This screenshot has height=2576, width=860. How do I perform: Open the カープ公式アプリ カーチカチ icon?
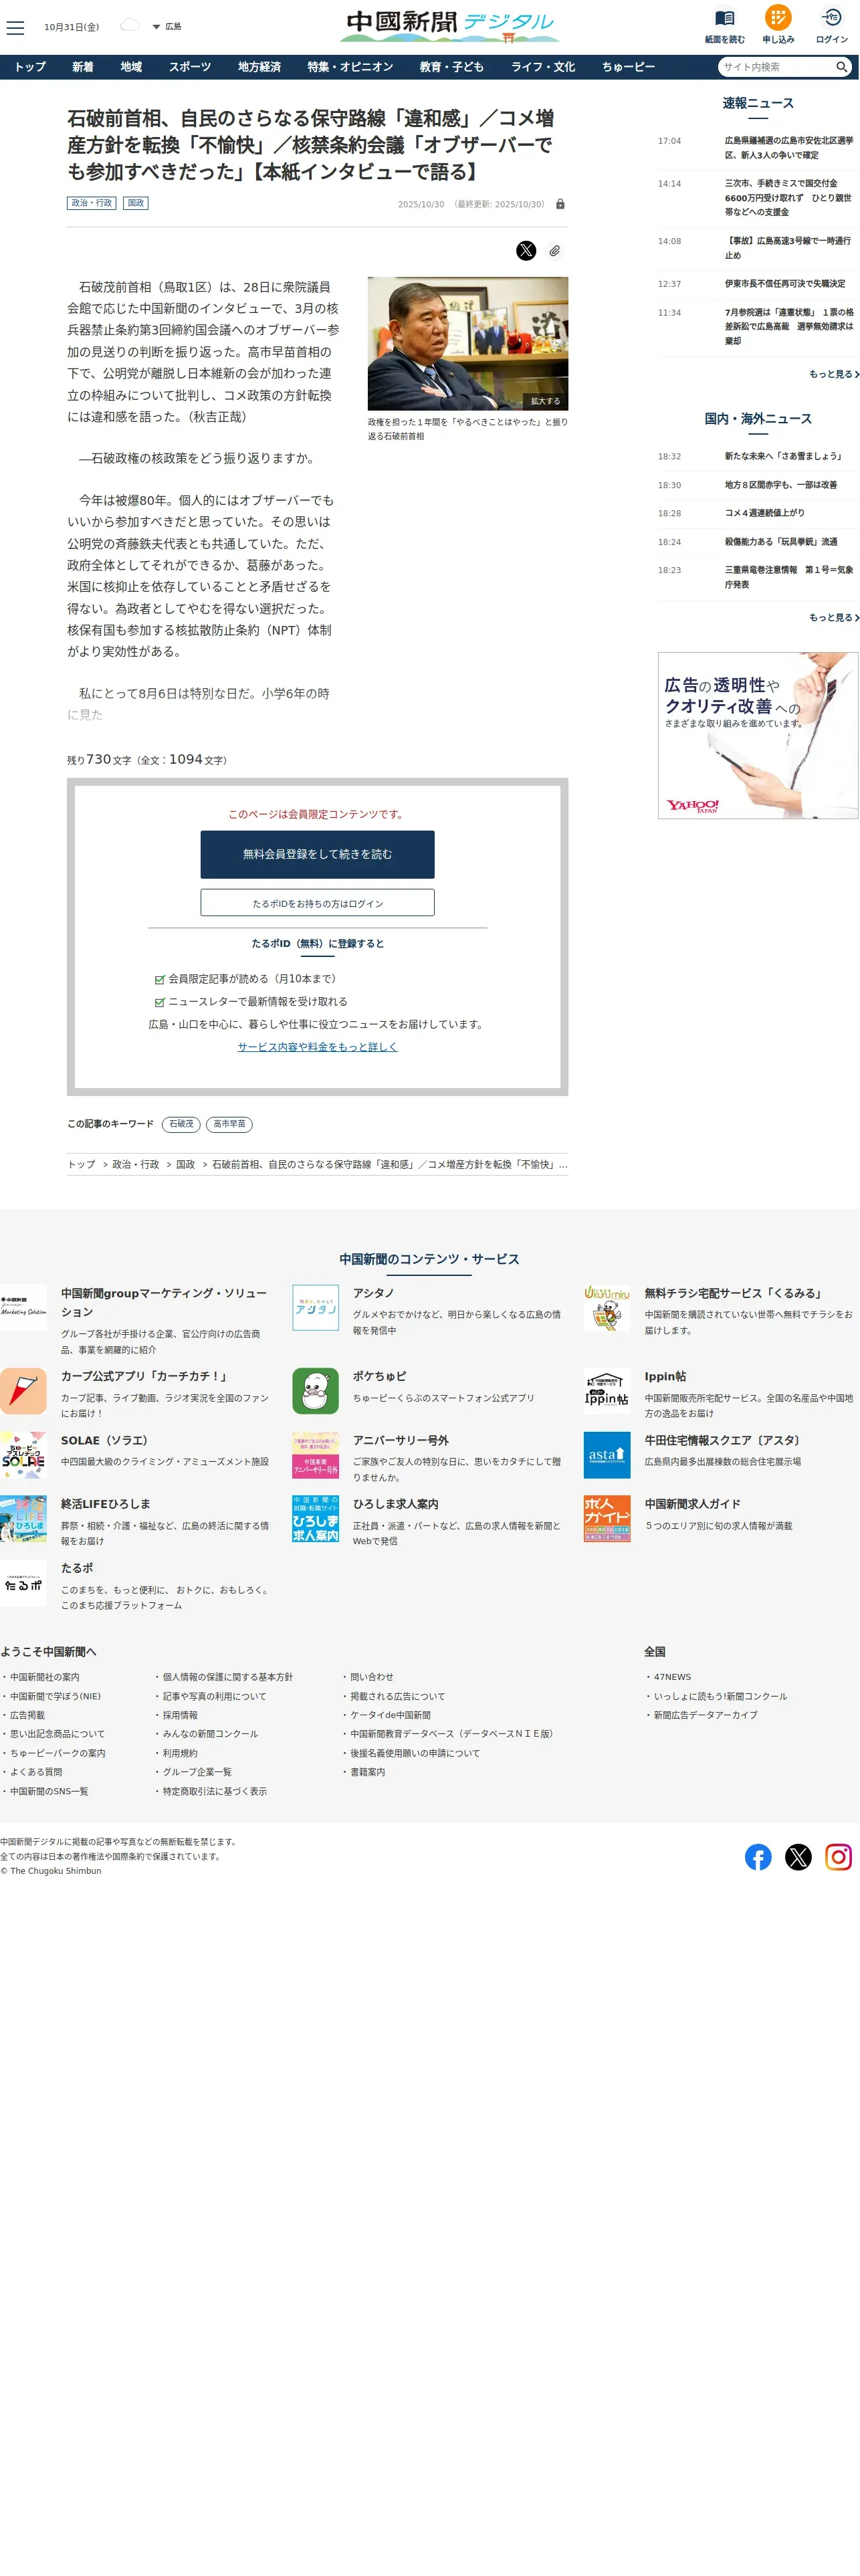pos(23,1392)
